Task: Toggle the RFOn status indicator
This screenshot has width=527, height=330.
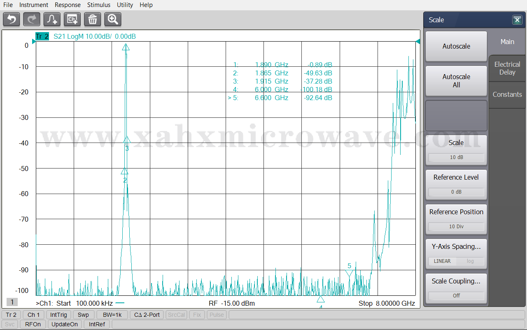Action: pyautogui.click(x=33, y=324)
